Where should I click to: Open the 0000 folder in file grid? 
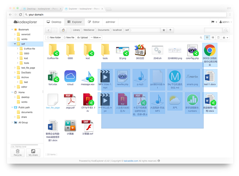pos(70,50)
